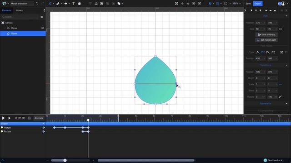Switch to the Elements tab
291x163 pixels.
coord(6,10)
